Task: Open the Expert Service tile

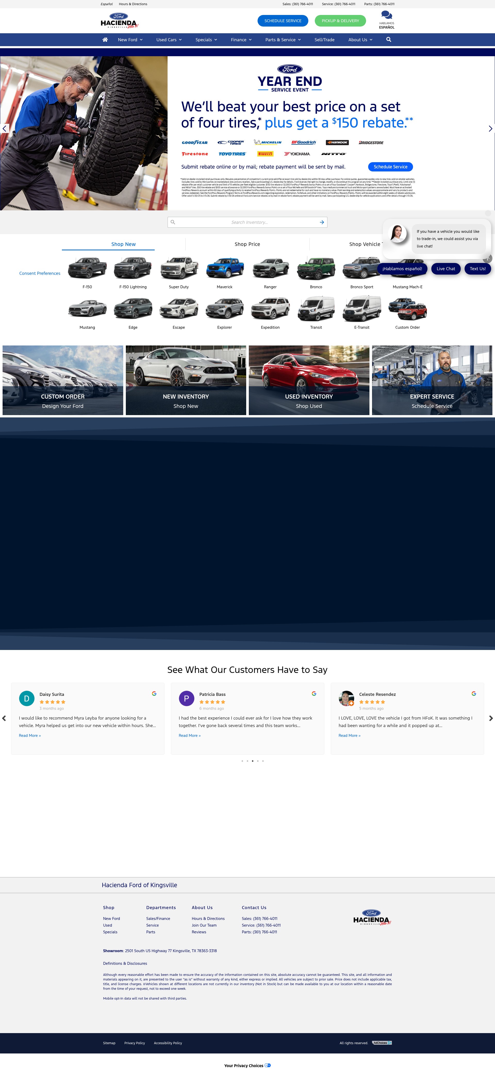Action: 432,380
